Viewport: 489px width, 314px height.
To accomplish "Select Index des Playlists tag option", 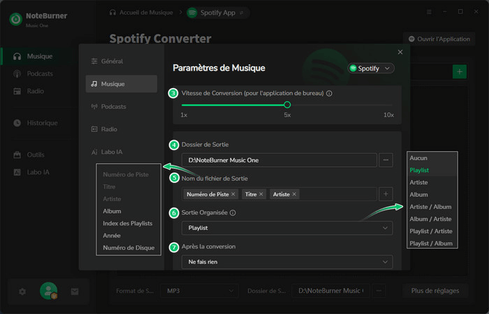I will 130,223.
